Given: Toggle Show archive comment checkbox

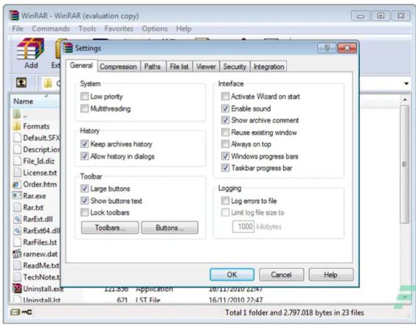Looking at the screenshot, I should [225, 120].
